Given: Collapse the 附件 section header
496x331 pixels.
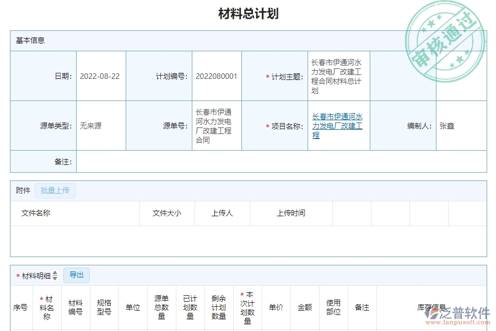Looking at the screenshot, I should click(22, 190).
